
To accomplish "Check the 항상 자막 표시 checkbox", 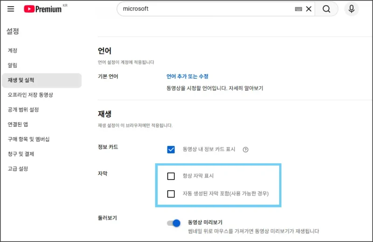I will click(x=171, y=176).
